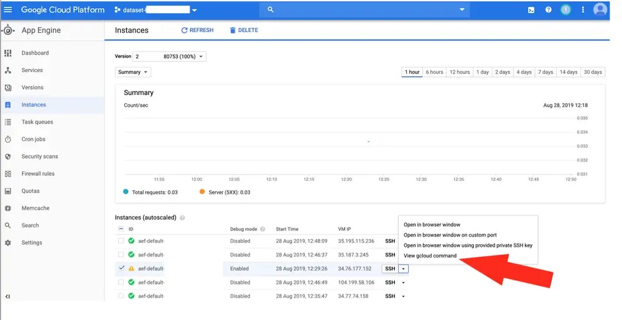Open SSH dropdown arrow for 34.76.177.152
Image resolution: width=622 pixels, height=320 pixels.
404,269
